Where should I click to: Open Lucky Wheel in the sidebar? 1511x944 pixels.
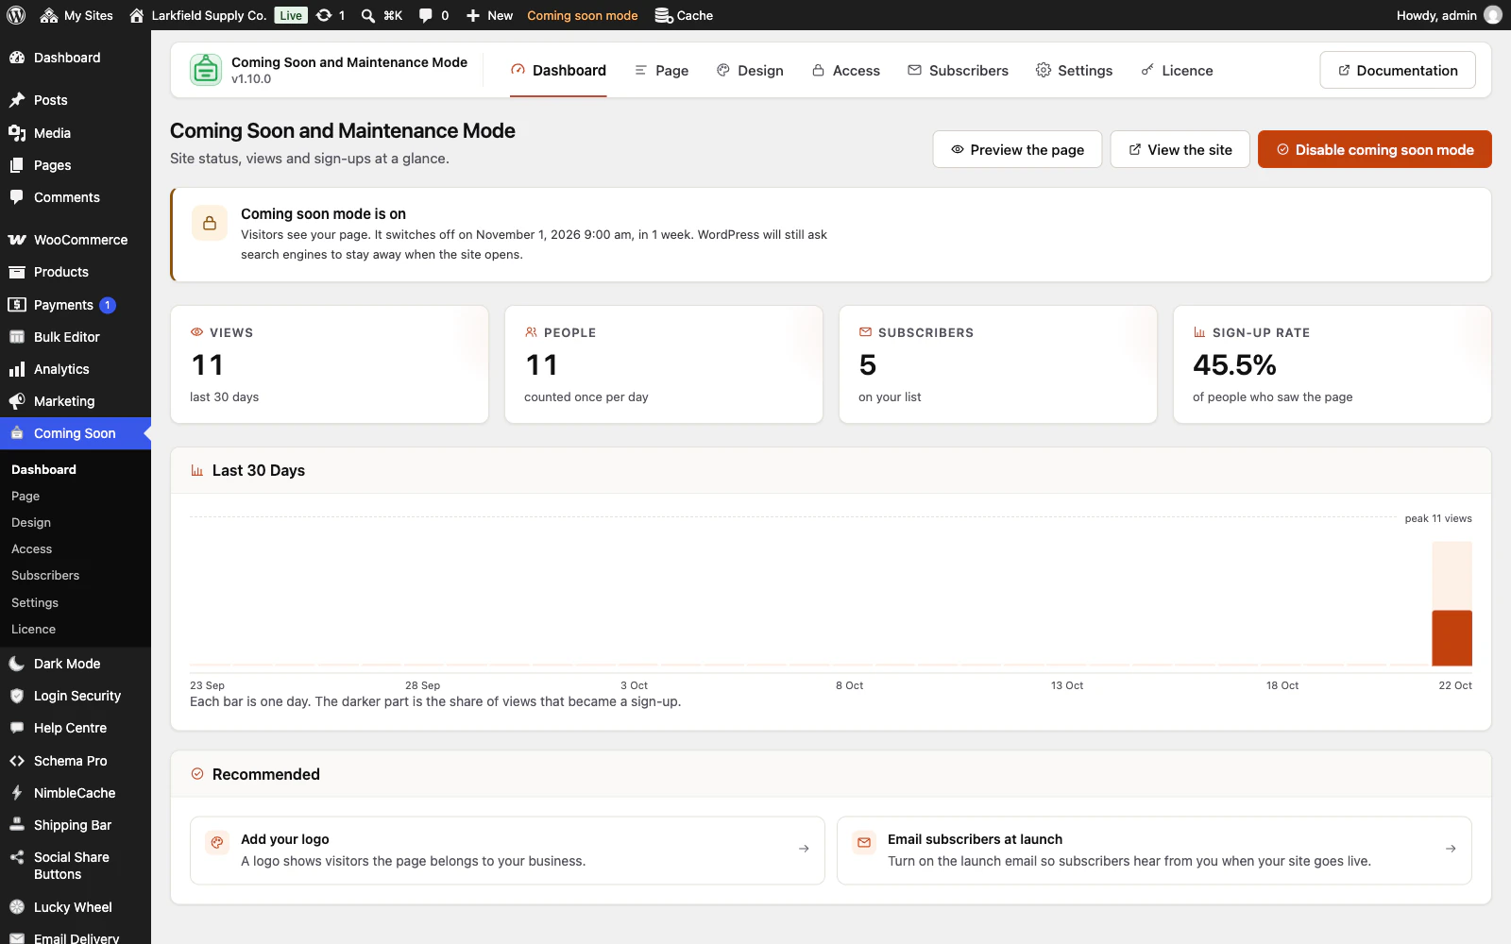click(76, 907)
